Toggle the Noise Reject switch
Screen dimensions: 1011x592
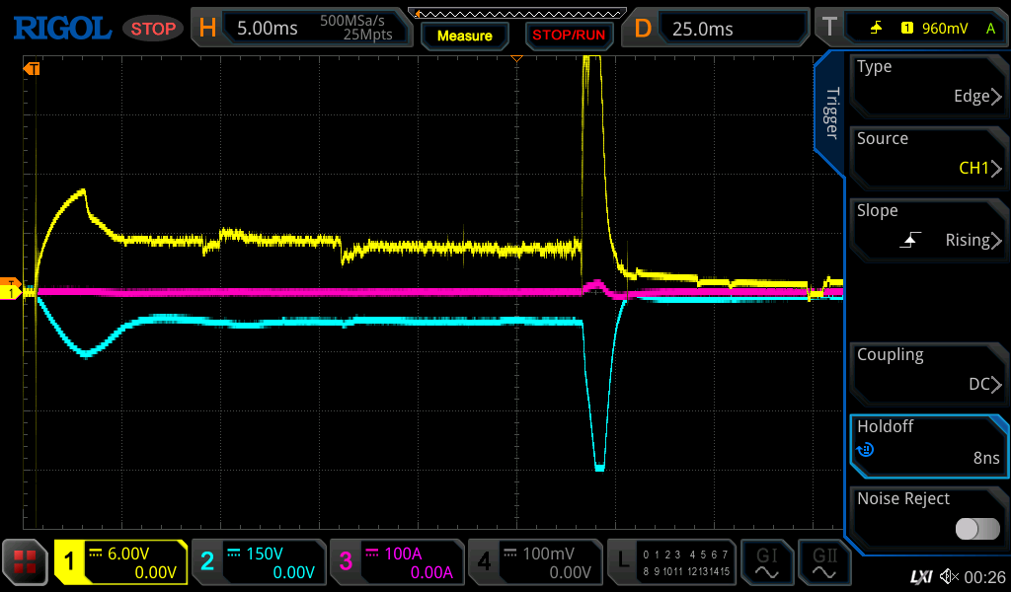coord(976,529)
